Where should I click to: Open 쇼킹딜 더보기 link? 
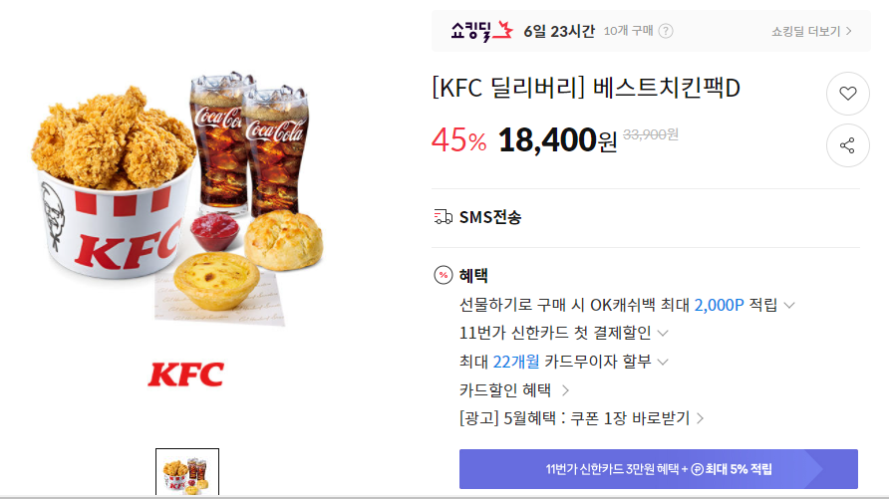[811, 31]
